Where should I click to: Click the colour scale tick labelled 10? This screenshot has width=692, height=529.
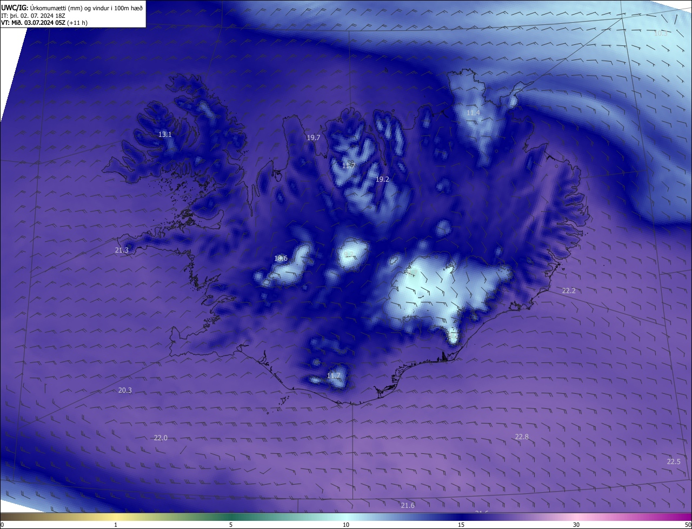(346, 525)
